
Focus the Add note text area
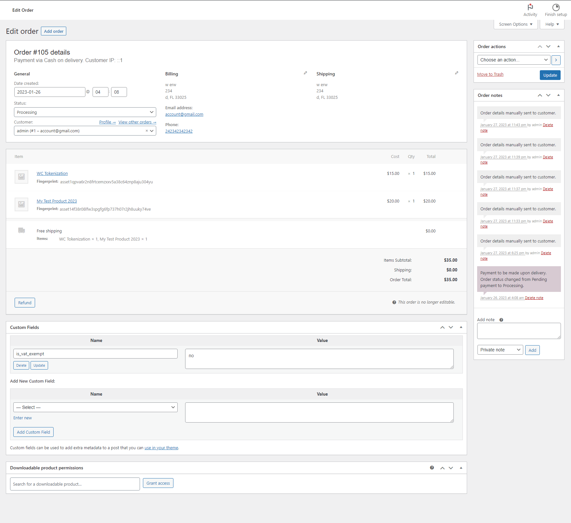point(519,331)
